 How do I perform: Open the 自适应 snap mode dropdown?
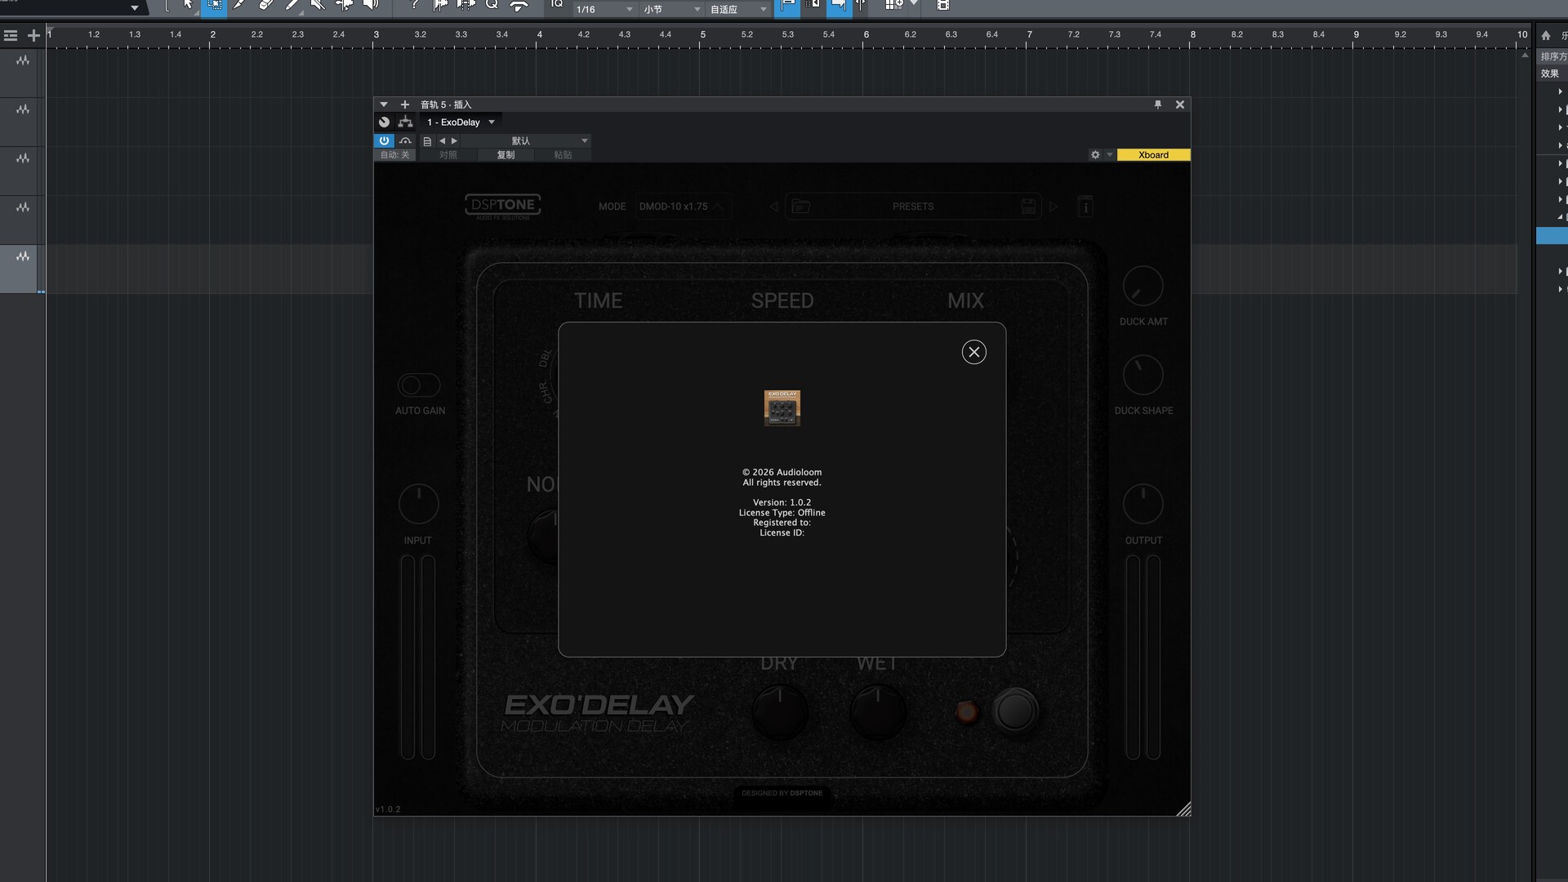pyautogui.click(x=738, y=9)
